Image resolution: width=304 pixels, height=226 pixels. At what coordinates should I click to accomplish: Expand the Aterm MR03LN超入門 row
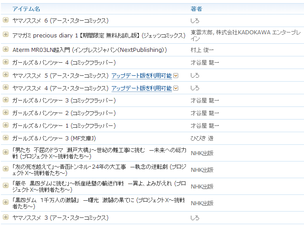coord(5,49)
